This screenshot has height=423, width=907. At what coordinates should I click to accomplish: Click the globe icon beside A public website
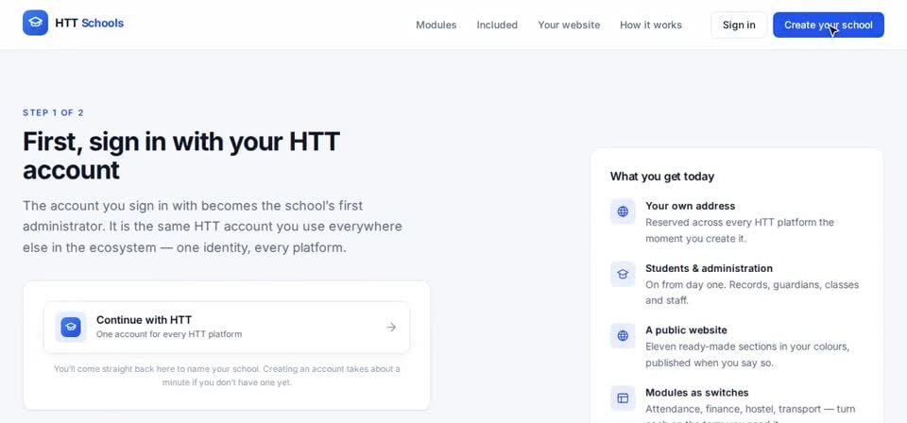tap(623, 336)
